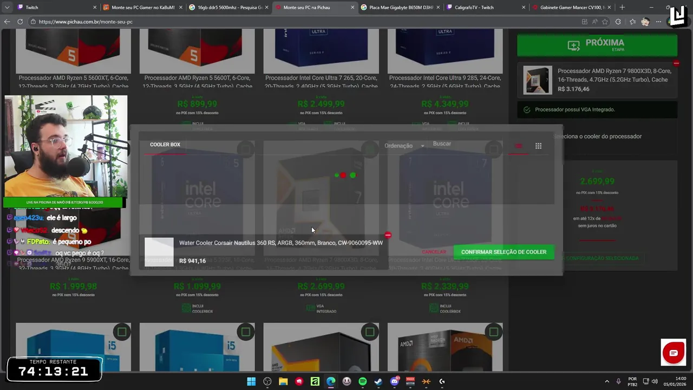
Task: Switch to Gabinete Gamer Mancer CV100 tab
Action: 572,8
